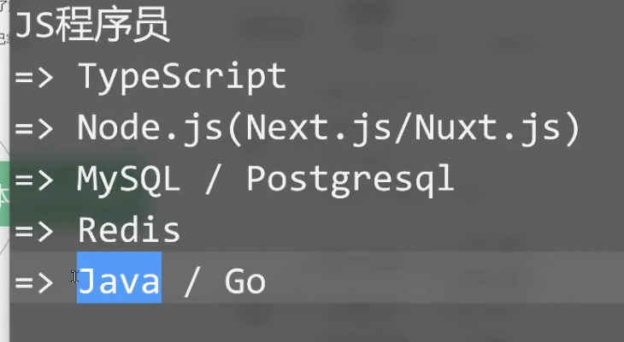Click the word MySQL
Image resolution: width=624 pixels, height=342 pixels.
pos(128,180)
